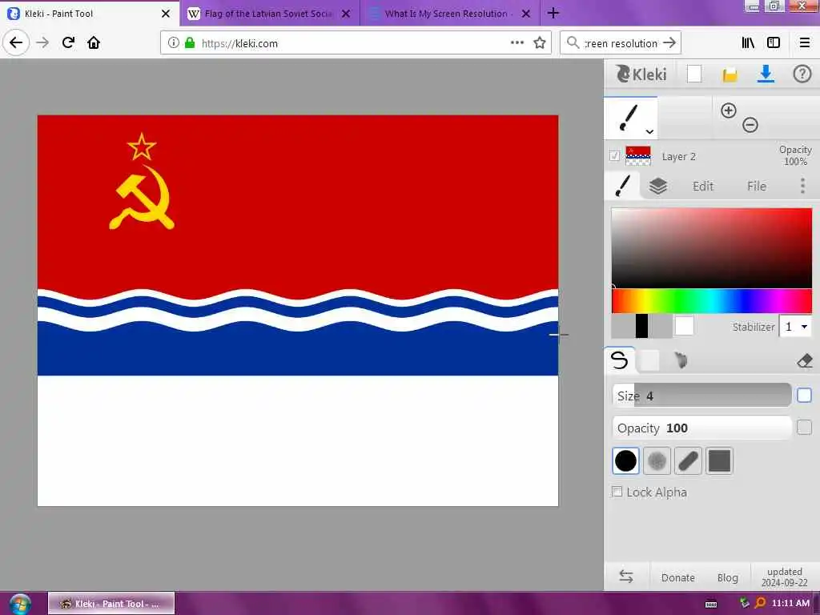Select the sketchy brush type
820x615 pixels.
point(681,360)
